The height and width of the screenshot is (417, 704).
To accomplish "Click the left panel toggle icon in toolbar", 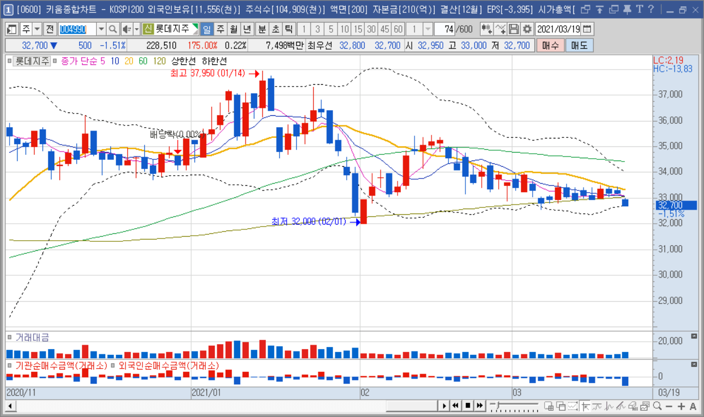I will (x=12, y=29).
